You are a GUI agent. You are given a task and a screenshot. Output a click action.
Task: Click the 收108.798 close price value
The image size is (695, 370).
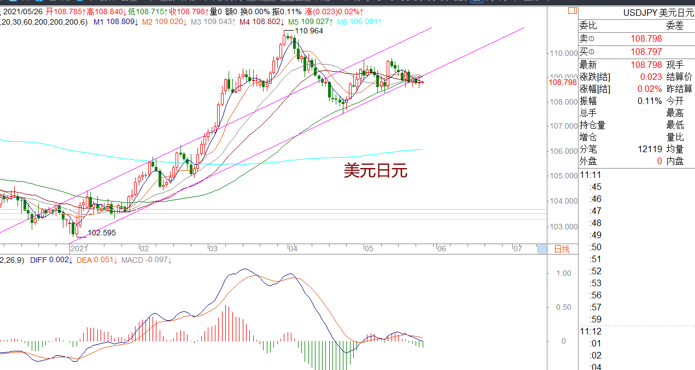(189, 11)
